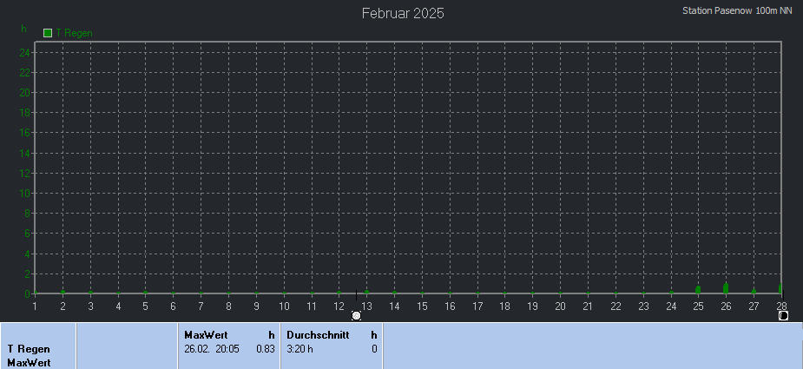The width and height of the screenshot is (803, 369).
Task: Select the 'T Regen' row label in table
Action: (29, 349)
